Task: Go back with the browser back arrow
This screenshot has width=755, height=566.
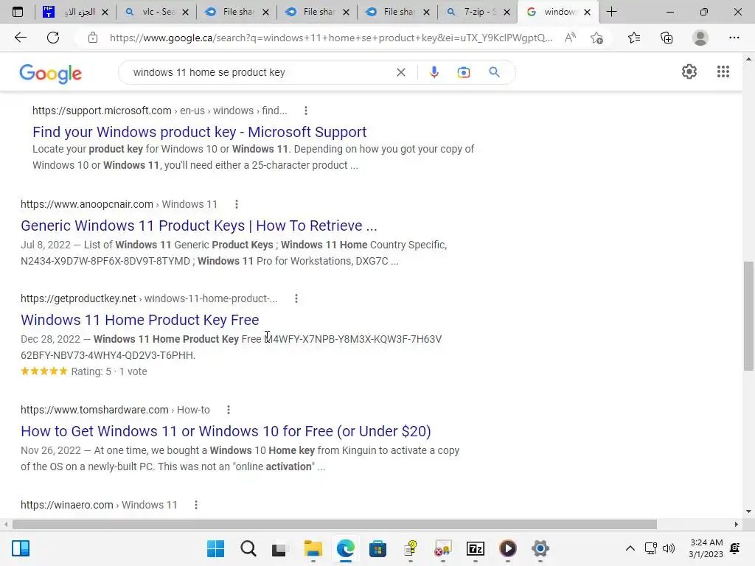Action: [20, 38]
